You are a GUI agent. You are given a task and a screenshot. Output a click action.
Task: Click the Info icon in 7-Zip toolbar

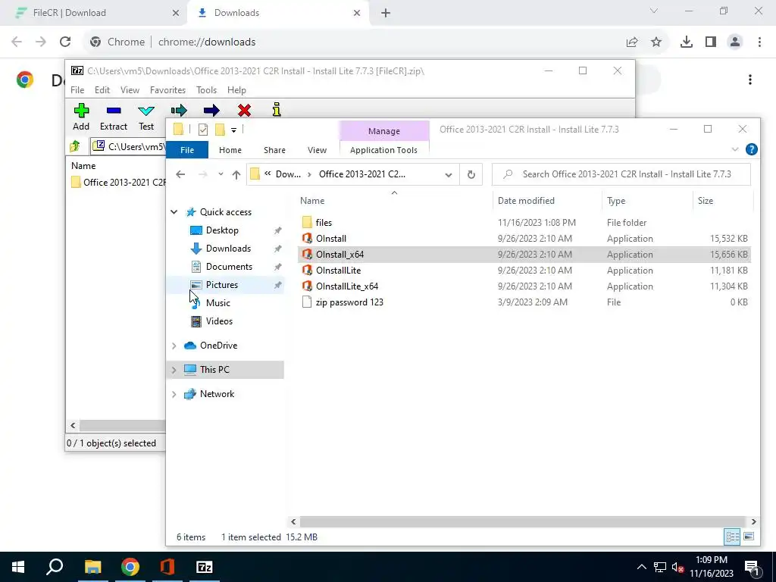pos(277,110)
